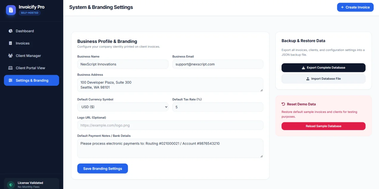Click the License Validated text
The width and height of the screenshot is (379, 189).
point(30,183)
